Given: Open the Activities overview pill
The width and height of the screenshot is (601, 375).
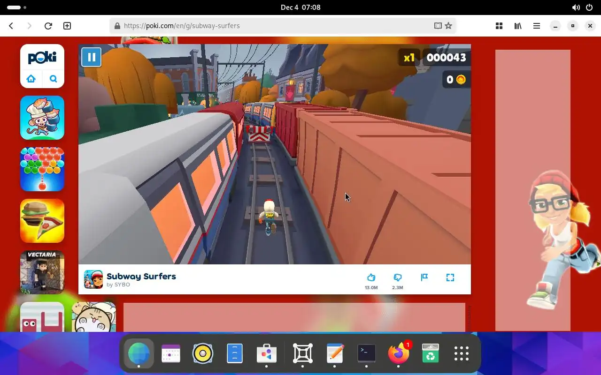Looking at the screenshot, I should click(17, 7).
